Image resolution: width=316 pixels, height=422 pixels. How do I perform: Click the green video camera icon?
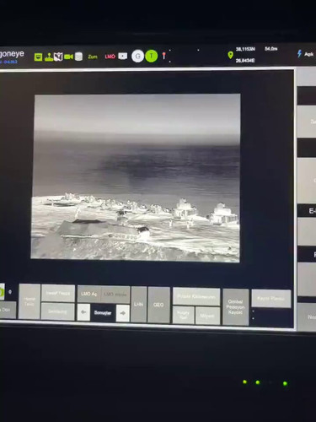68,57
